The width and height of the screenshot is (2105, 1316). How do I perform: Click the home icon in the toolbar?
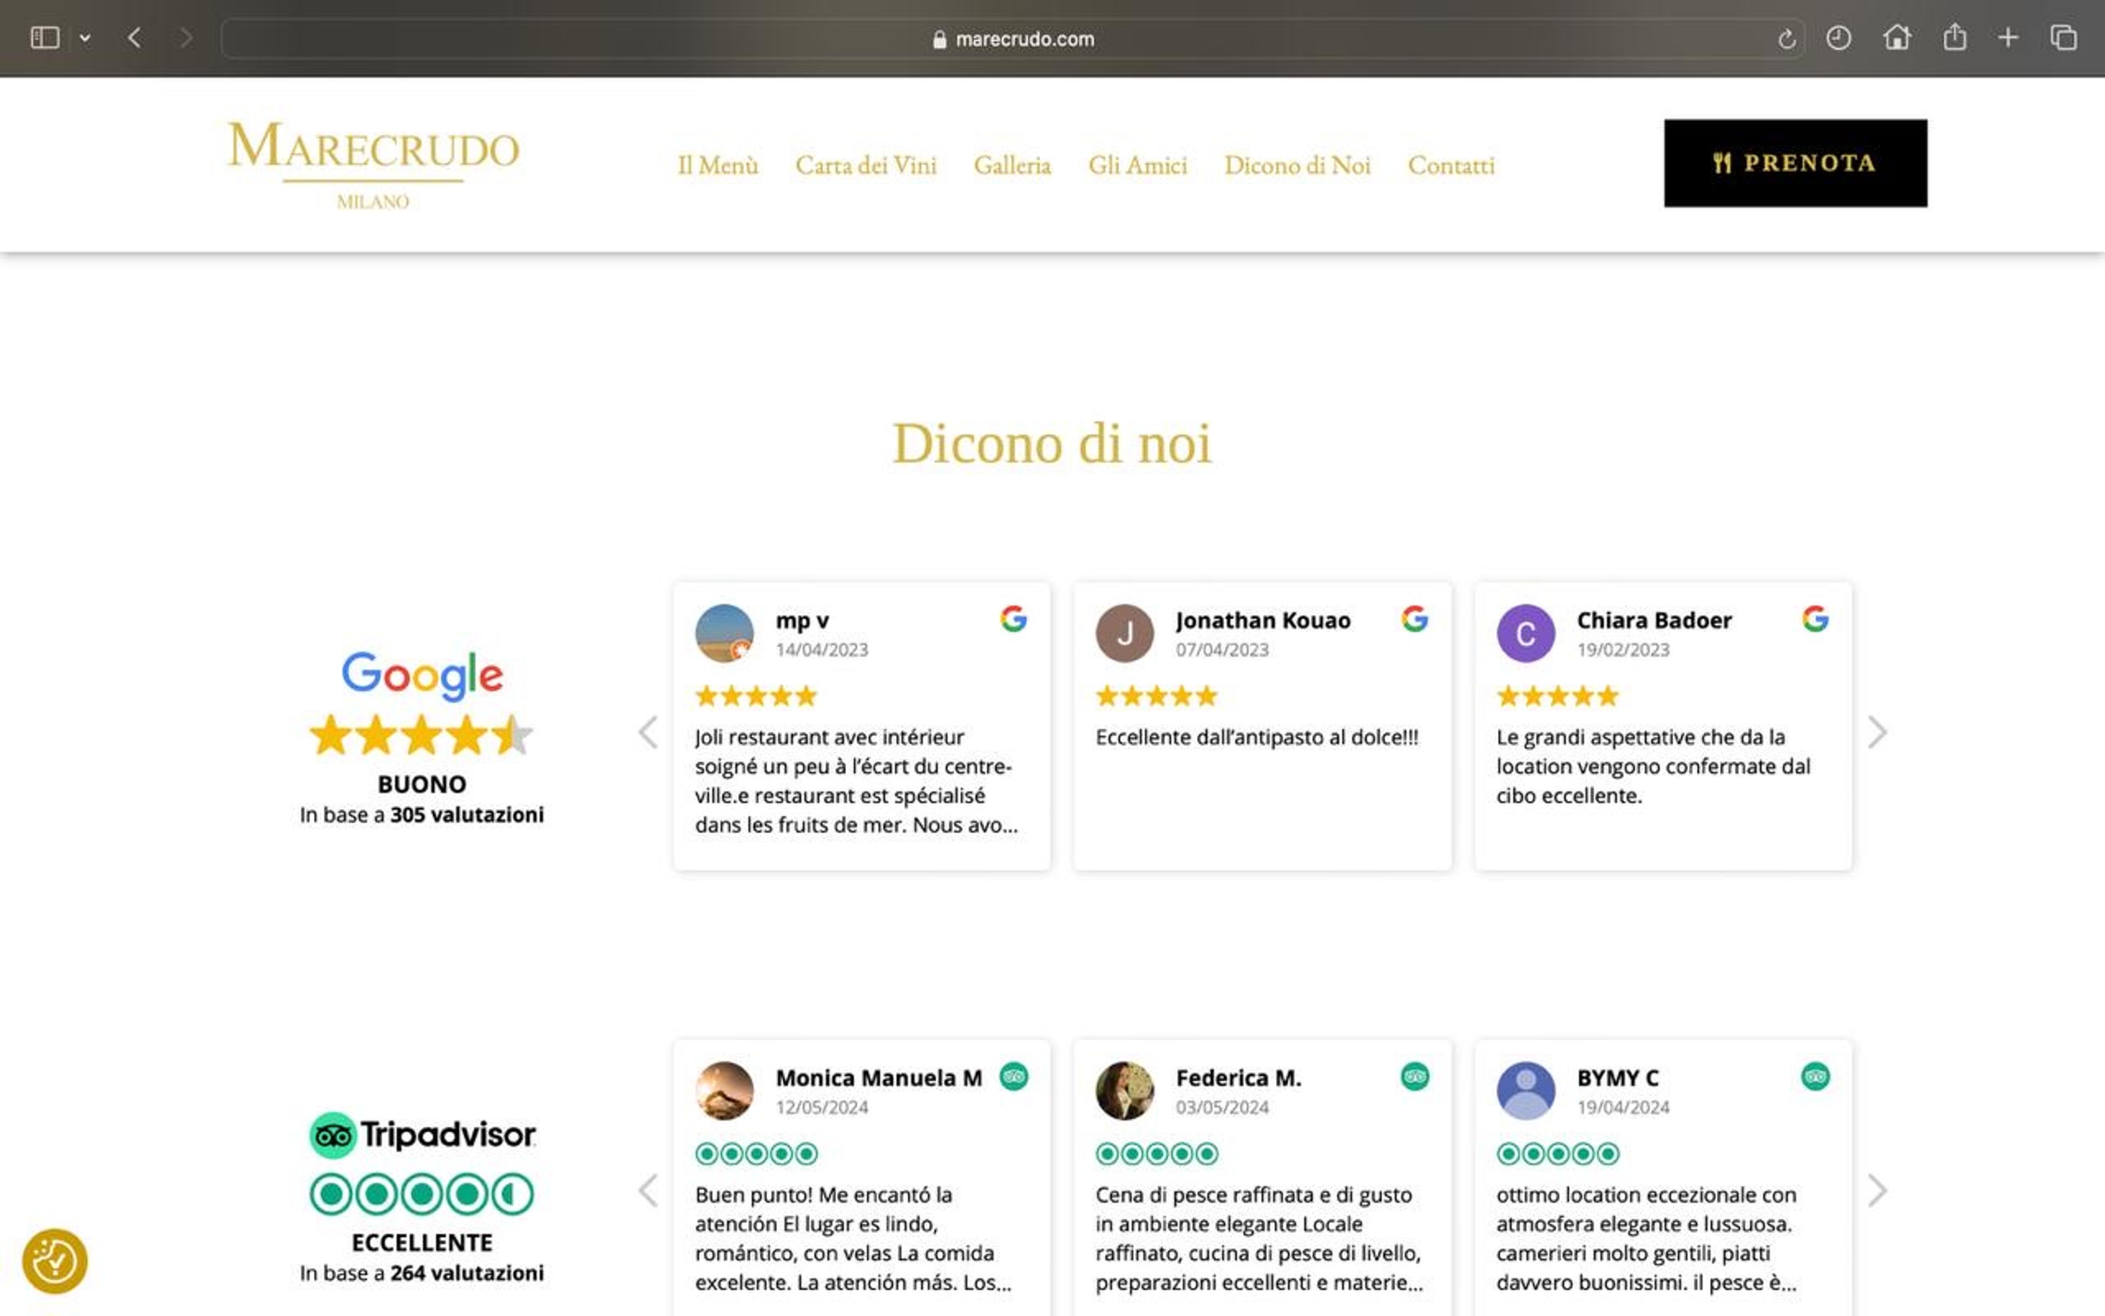click(x=1896, y=37)
